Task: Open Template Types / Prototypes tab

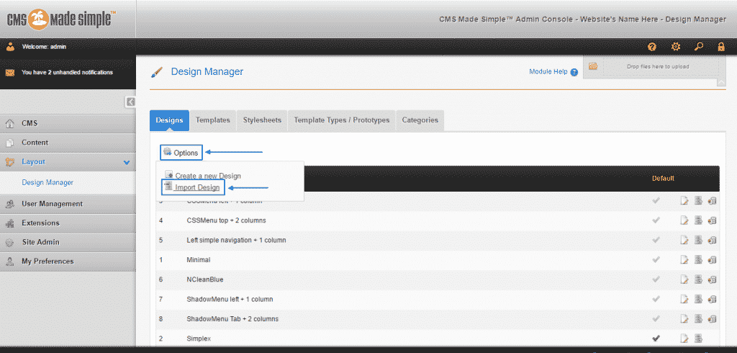Action: click(342, 120)
